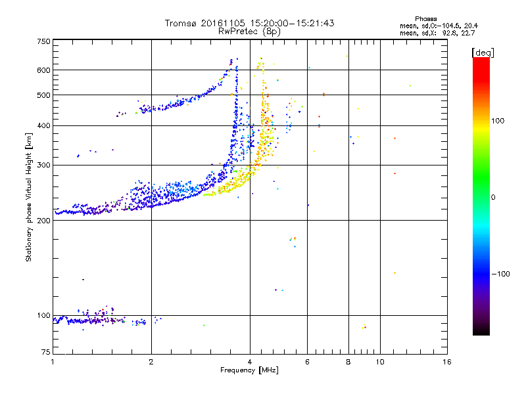Click the green zero-degree region of colorbar

click(x=481, y=197)
